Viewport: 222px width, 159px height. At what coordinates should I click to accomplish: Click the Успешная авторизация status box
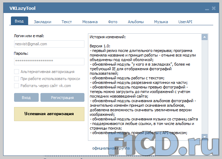pos(49,114)
